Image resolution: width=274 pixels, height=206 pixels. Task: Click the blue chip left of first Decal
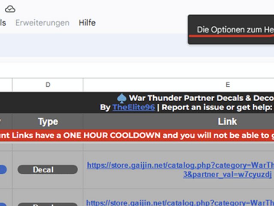pyautogui.click(x=3, y=170)
